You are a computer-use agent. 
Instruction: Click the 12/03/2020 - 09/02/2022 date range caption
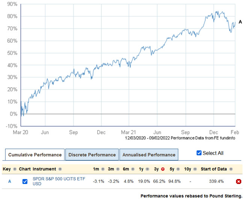coord(148,138)
